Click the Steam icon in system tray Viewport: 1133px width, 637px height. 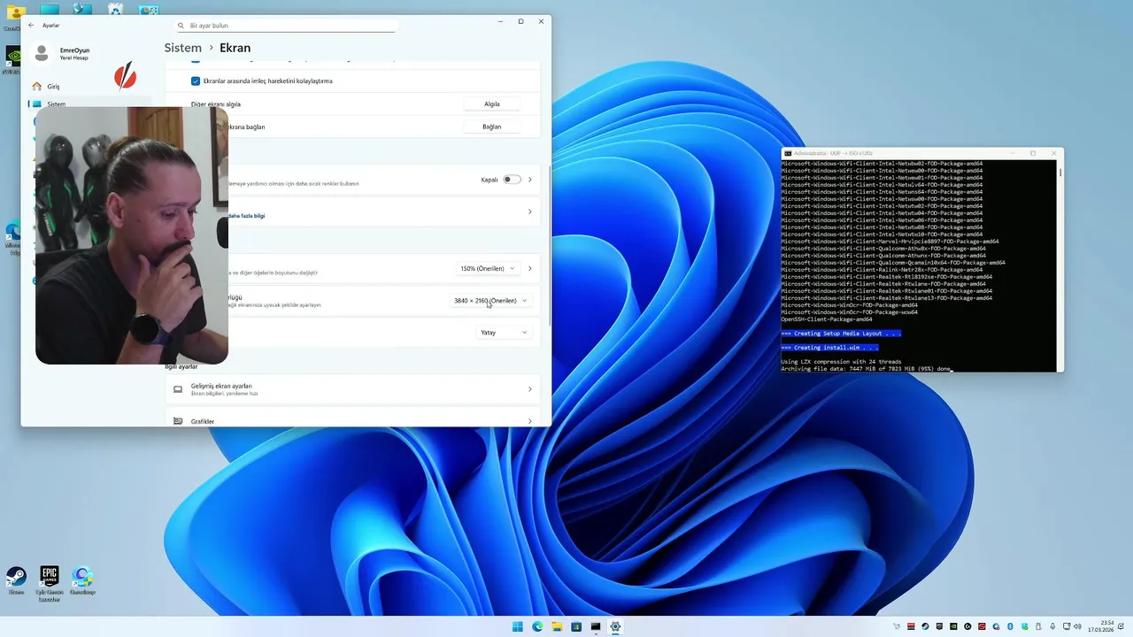925,626
